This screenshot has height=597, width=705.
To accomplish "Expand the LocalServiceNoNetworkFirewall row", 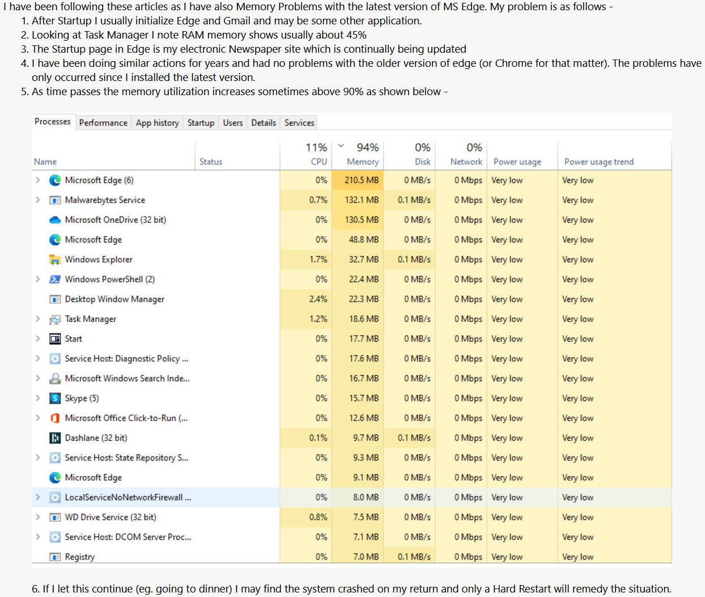I will [38, 497].
